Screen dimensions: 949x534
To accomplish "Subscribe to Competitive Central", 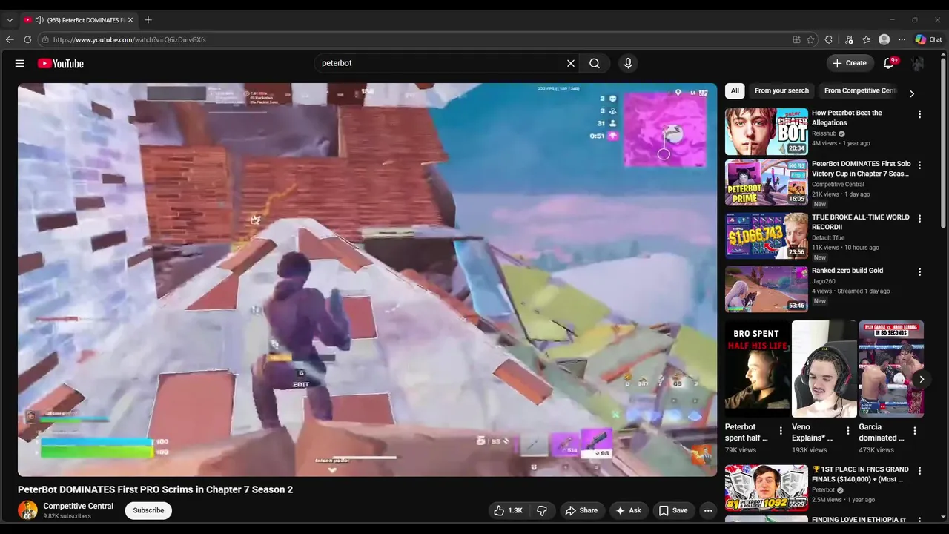I will (x=148, y=510).
